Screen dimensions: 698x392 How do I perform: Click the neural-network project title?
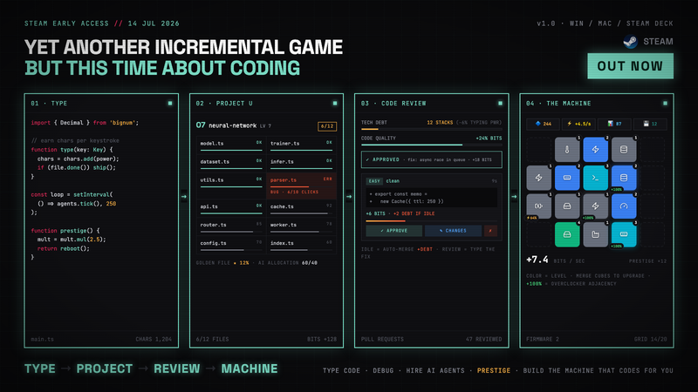232,125
